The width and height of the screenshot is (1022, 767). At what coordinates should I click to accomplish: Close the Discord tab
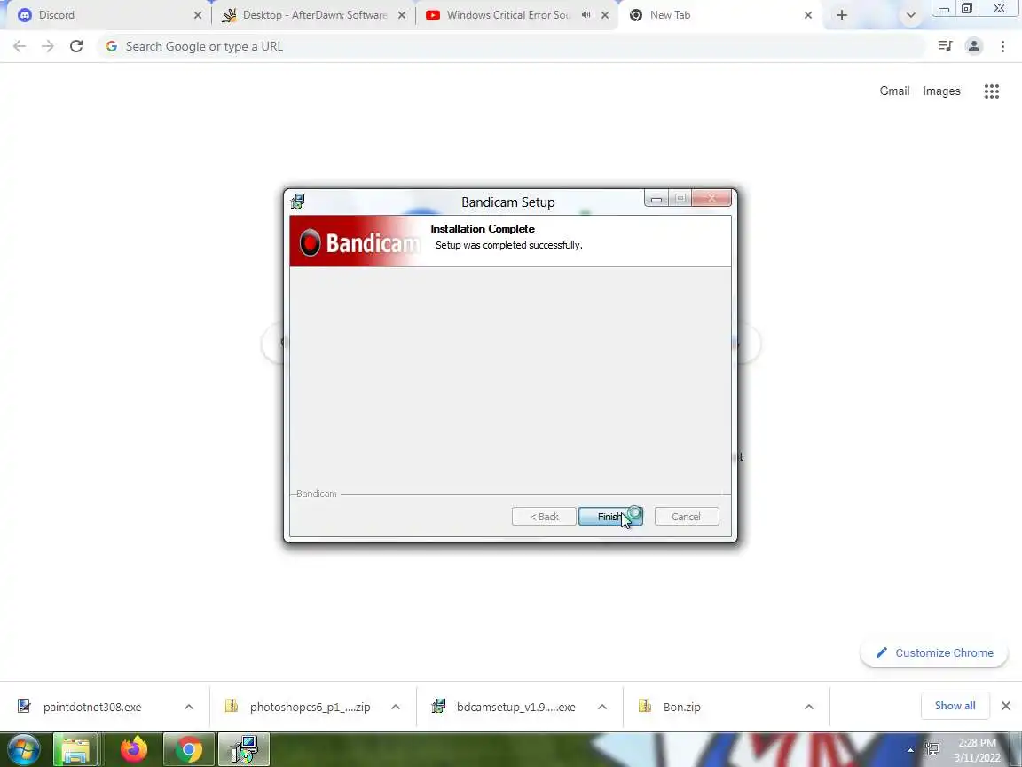198,15
